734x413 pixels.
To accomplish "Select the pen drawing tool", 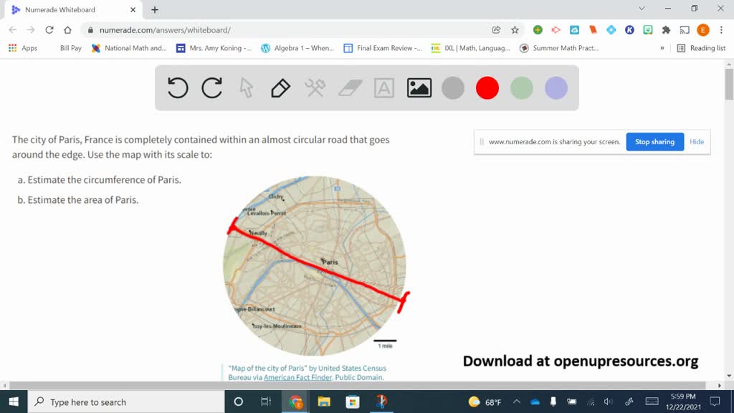I will [x=280, y=87].
